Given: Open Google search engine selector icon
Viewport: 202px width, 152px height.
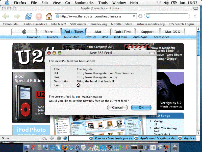Looking at the screenshot, I should coord(148,16).
